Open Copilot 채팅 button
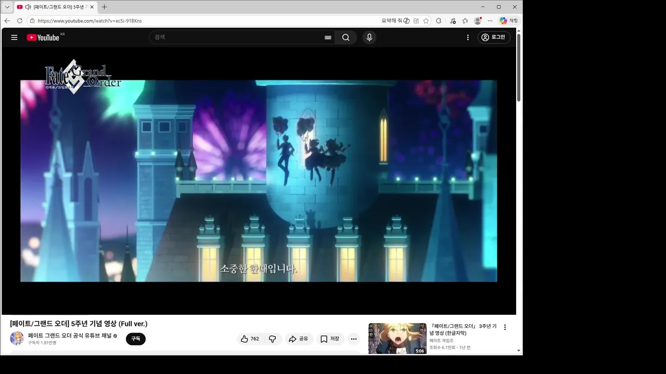 pyautogui.click(x=508, y=21)
